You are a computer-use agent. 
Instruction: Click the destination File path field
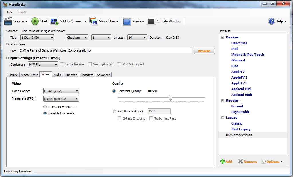click(x=105, y=51)
